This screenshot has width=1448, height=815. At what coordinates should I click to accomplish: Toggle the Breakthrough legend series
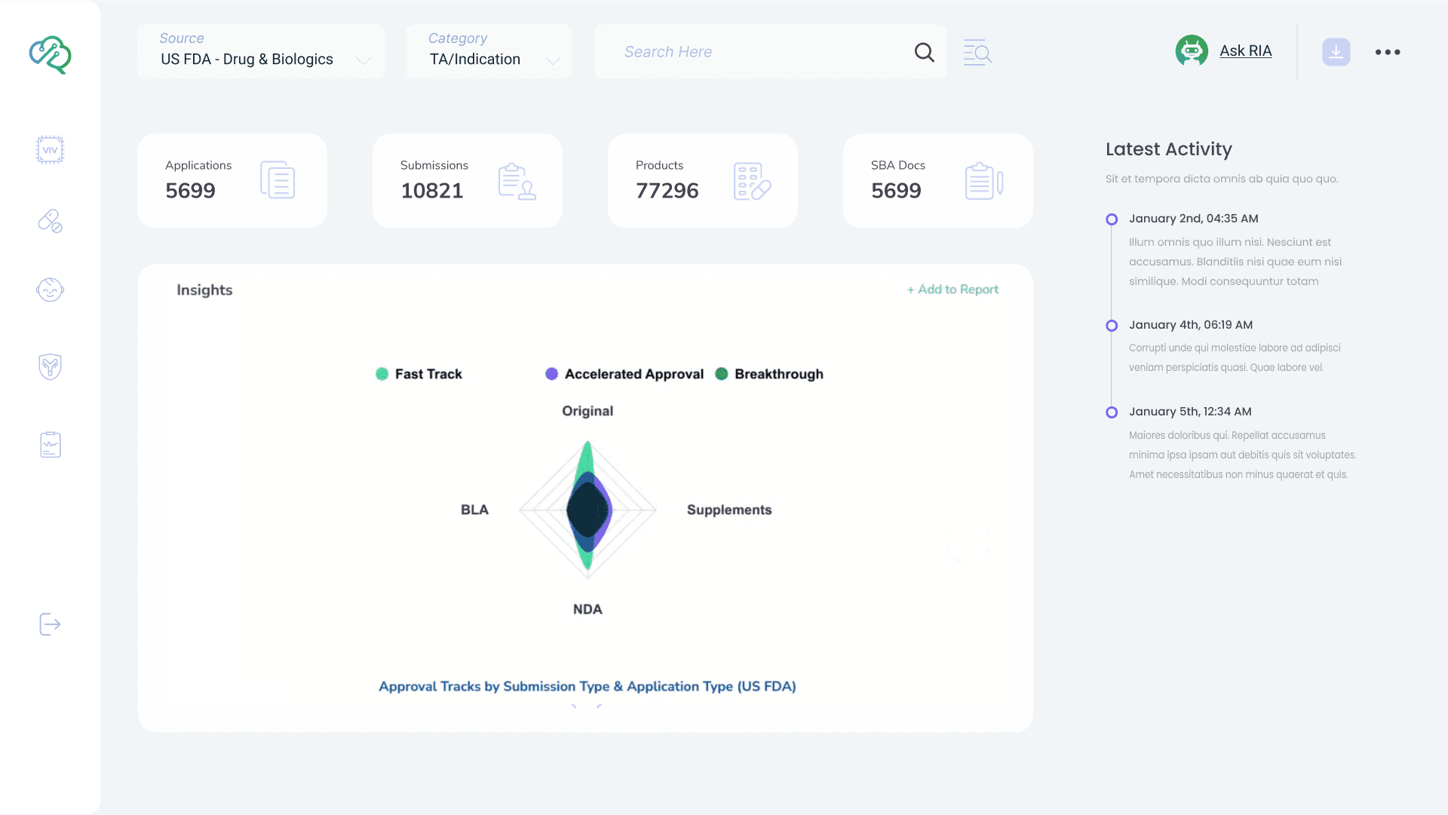pos(769,374)
